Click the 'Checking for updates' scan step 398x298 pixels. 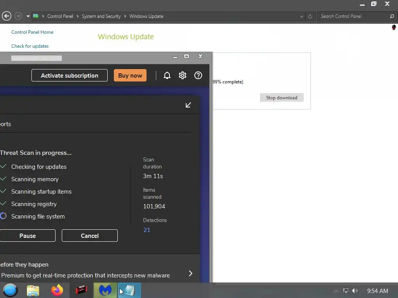pos(39,167)
